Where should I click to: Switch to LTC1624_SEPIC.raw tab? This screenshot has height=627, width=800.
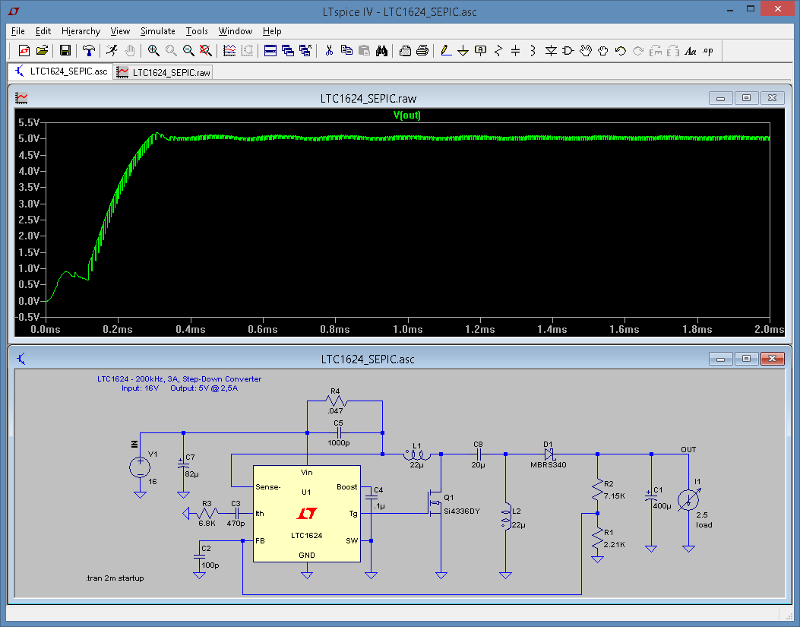coord(163,72)
